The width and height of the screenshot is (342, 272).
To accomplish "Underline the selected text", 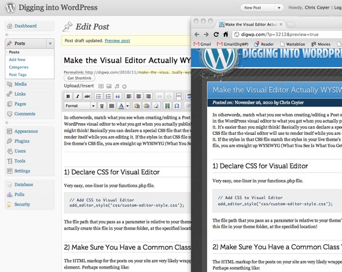I will [x=102, y=106].
